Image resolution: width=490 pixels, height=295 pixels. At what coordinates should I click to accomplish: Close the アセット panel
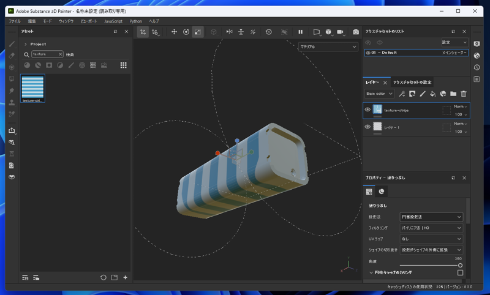126,32
